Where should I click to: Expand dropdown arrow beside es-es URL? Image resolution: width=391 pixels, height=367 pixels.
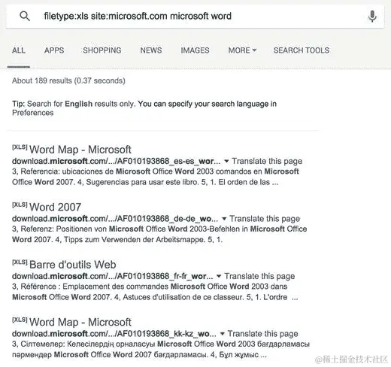tap(226, 161)
